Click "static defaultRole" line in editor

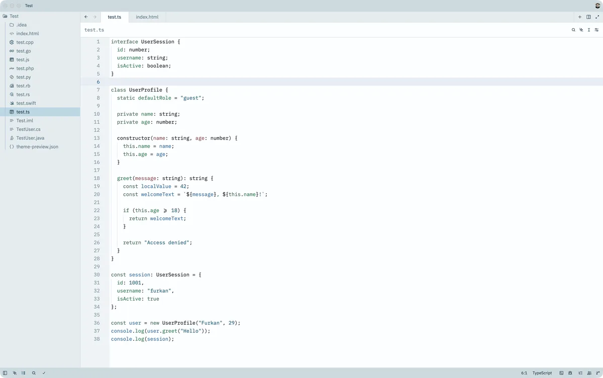pyautogui.click(x=161, y=98)
